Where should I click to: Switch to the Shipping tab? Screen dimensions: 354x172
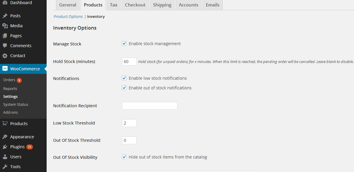tap(162, 5)
